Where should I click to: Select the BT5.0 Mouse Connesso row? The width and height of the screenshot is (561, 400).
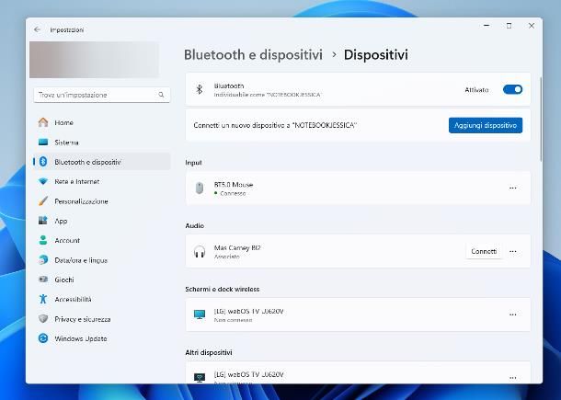(358, 189)
